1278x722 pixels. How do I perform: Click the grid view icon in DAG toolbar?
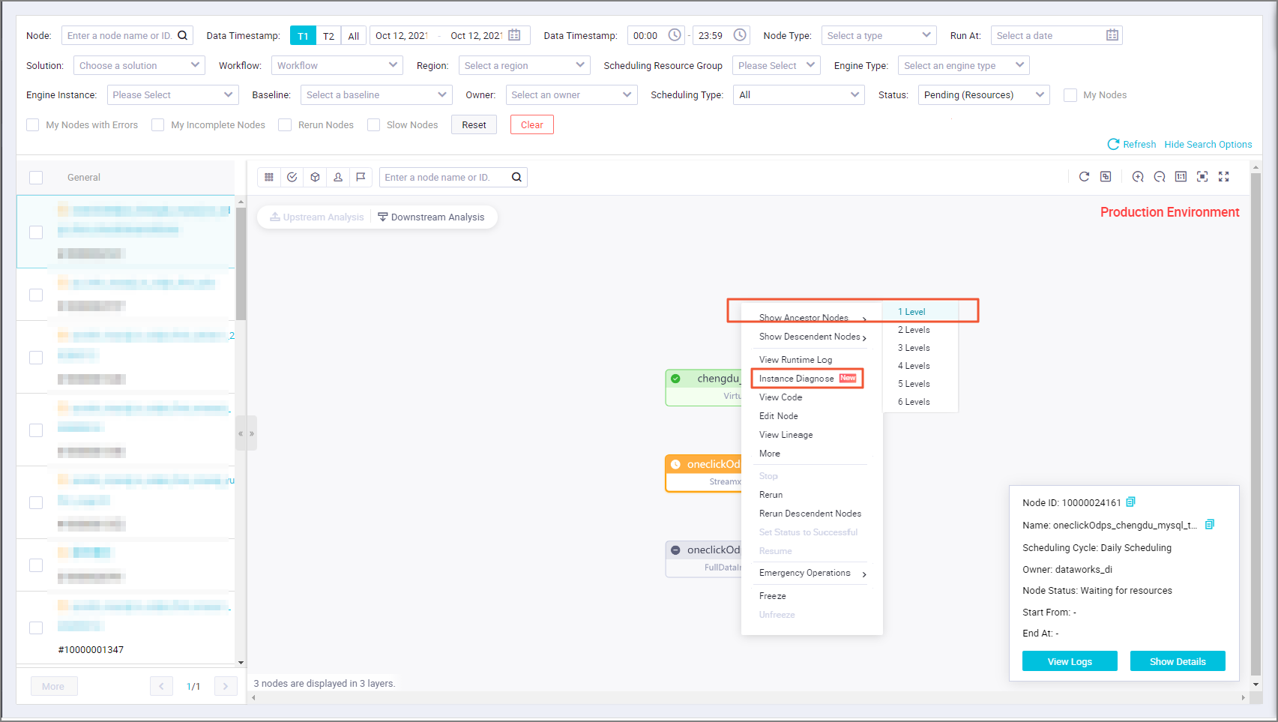pos(269,177)
